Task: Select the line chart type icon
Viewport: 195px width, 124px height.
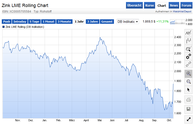Action: 188,33
